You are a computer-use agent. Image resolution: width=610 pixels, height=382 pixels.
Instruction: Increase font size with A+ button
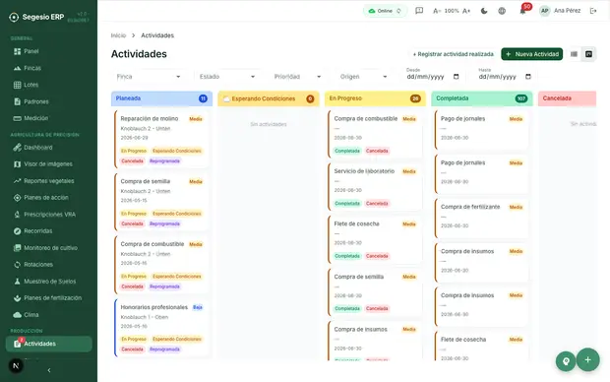coord(466,11)
